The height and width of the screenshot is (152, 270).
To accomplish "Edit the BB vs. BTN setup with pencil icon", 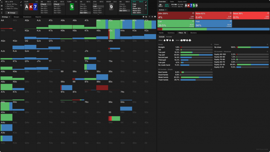I will tap(21, 2).
